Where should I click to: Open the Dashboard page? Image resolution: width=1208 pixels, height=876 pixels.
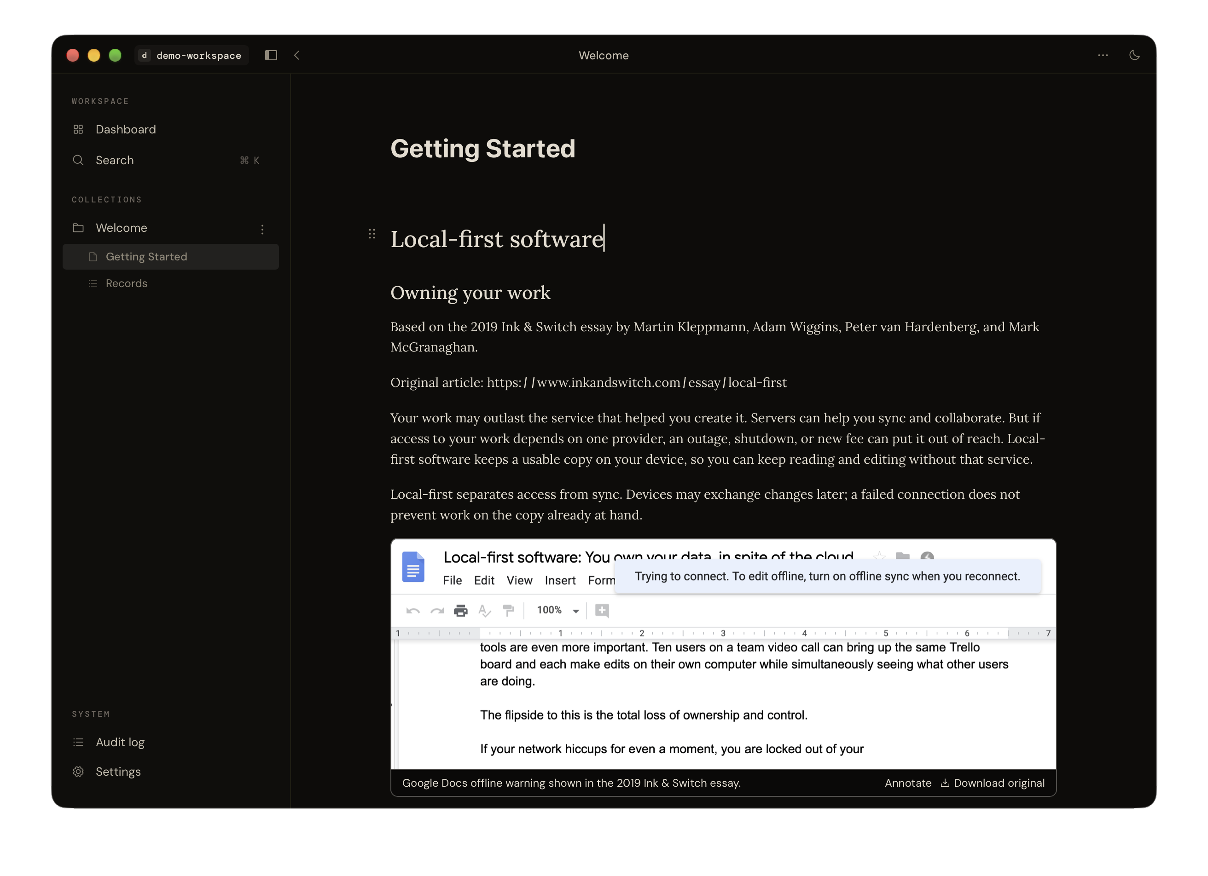coord(170,129)
